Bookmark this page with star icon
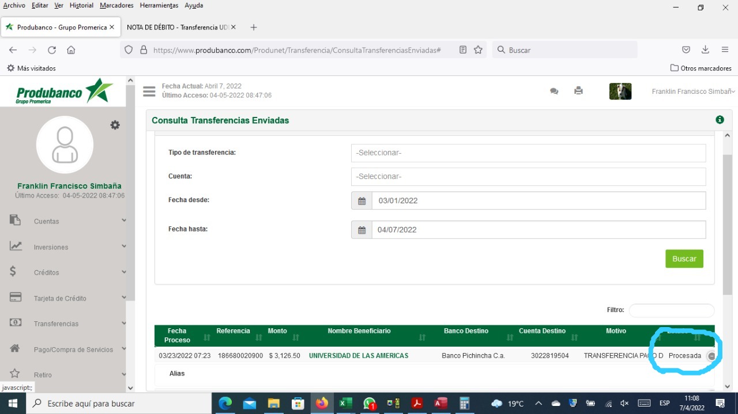738x414 pixels. tap(478, 50)
